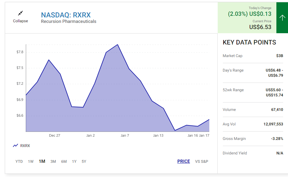This screenshot has width=288, height=177.
Task: Click the RXRX legend label
Action: point(25,146)
